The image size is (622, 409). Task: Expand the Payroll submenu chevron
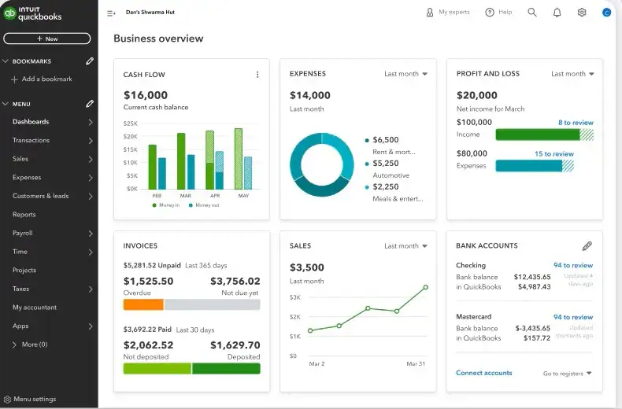(91, 234)
